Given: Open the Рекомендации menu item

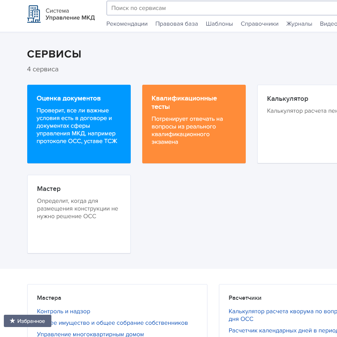Looking at the screenshot, I should (127, 24).
